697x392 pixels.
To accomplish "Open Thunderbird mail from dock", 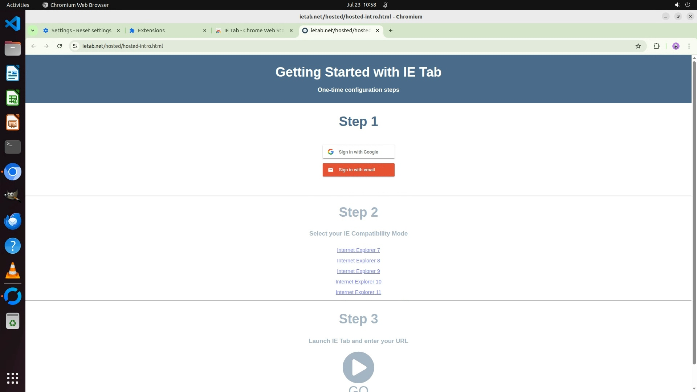I will tap(13, 221).
